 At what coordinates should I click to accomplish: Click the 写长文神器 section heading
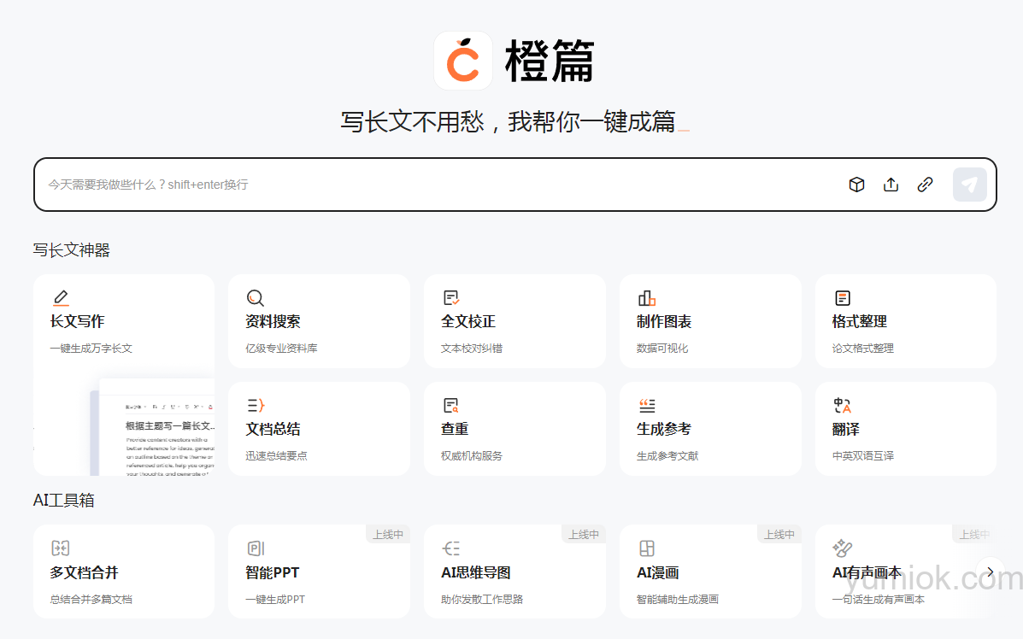click(72, 250)
